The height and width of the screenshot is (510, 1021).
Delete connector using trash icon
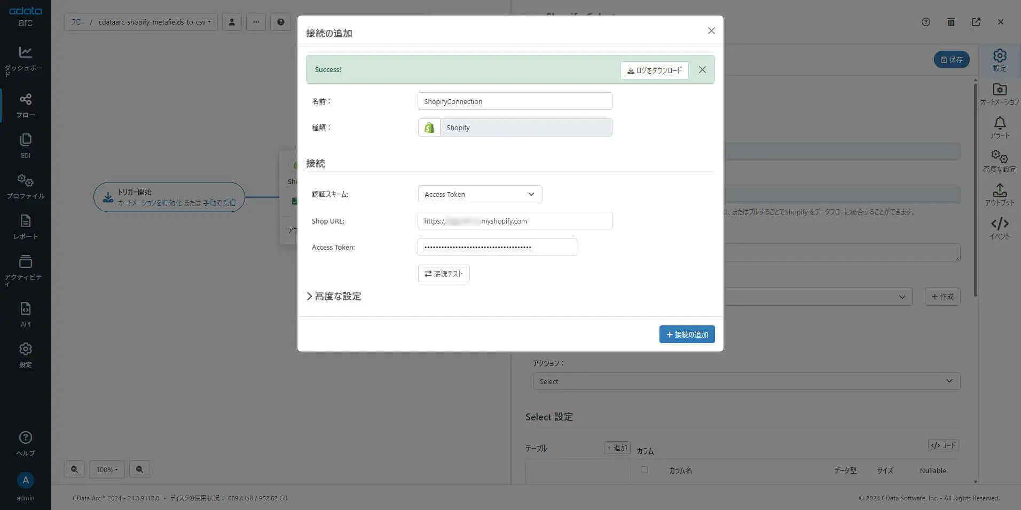point(951,22)
